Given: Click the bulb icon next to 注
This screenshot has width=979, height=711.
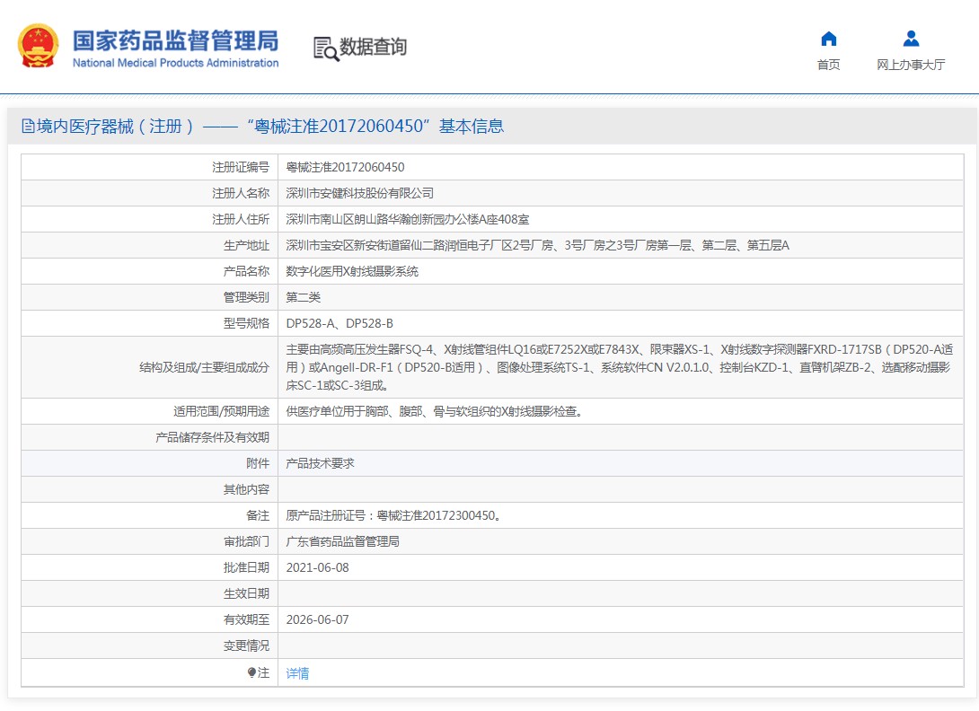Looking at the screenshot, I should pyautogui.click(x=251, y=672).
